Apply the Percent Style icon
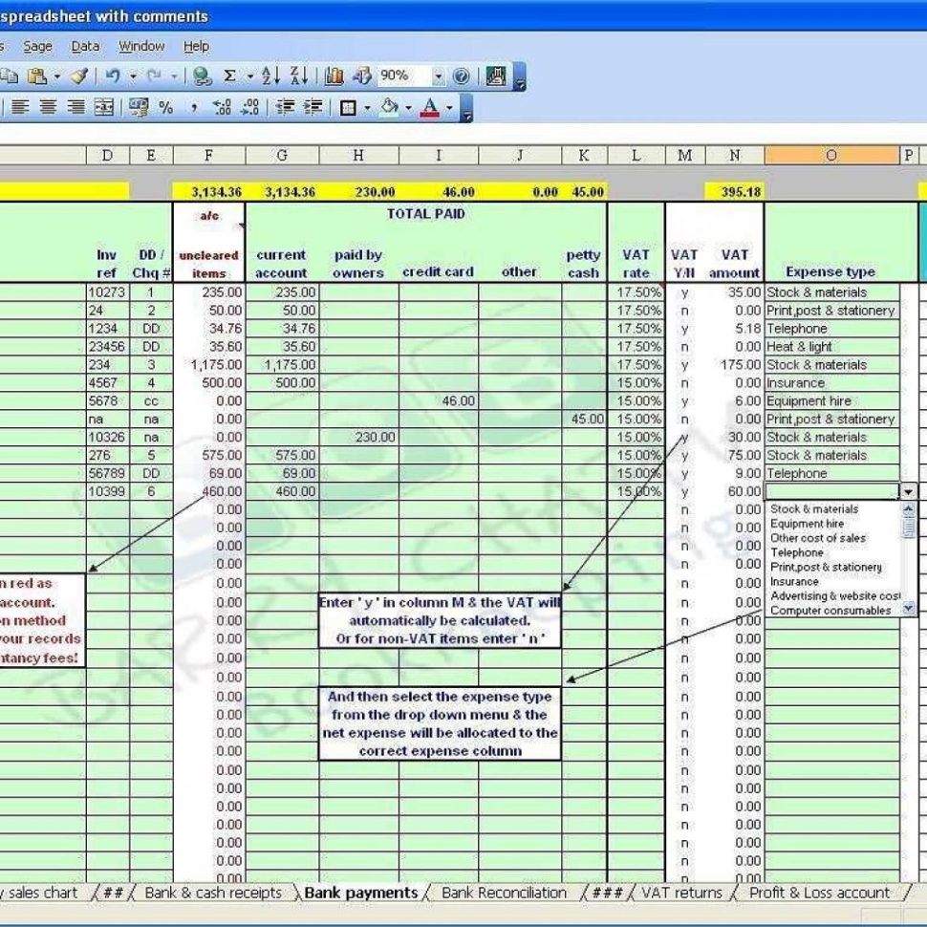The width and height of the screenshot is (927, 927). click(x=164, y=107)
